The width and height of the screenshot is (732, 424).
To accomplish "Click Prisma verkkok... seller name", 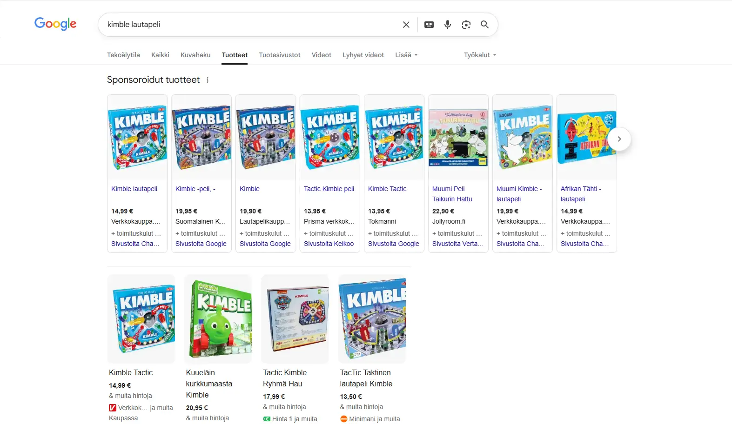I will [x=329, y=221].
